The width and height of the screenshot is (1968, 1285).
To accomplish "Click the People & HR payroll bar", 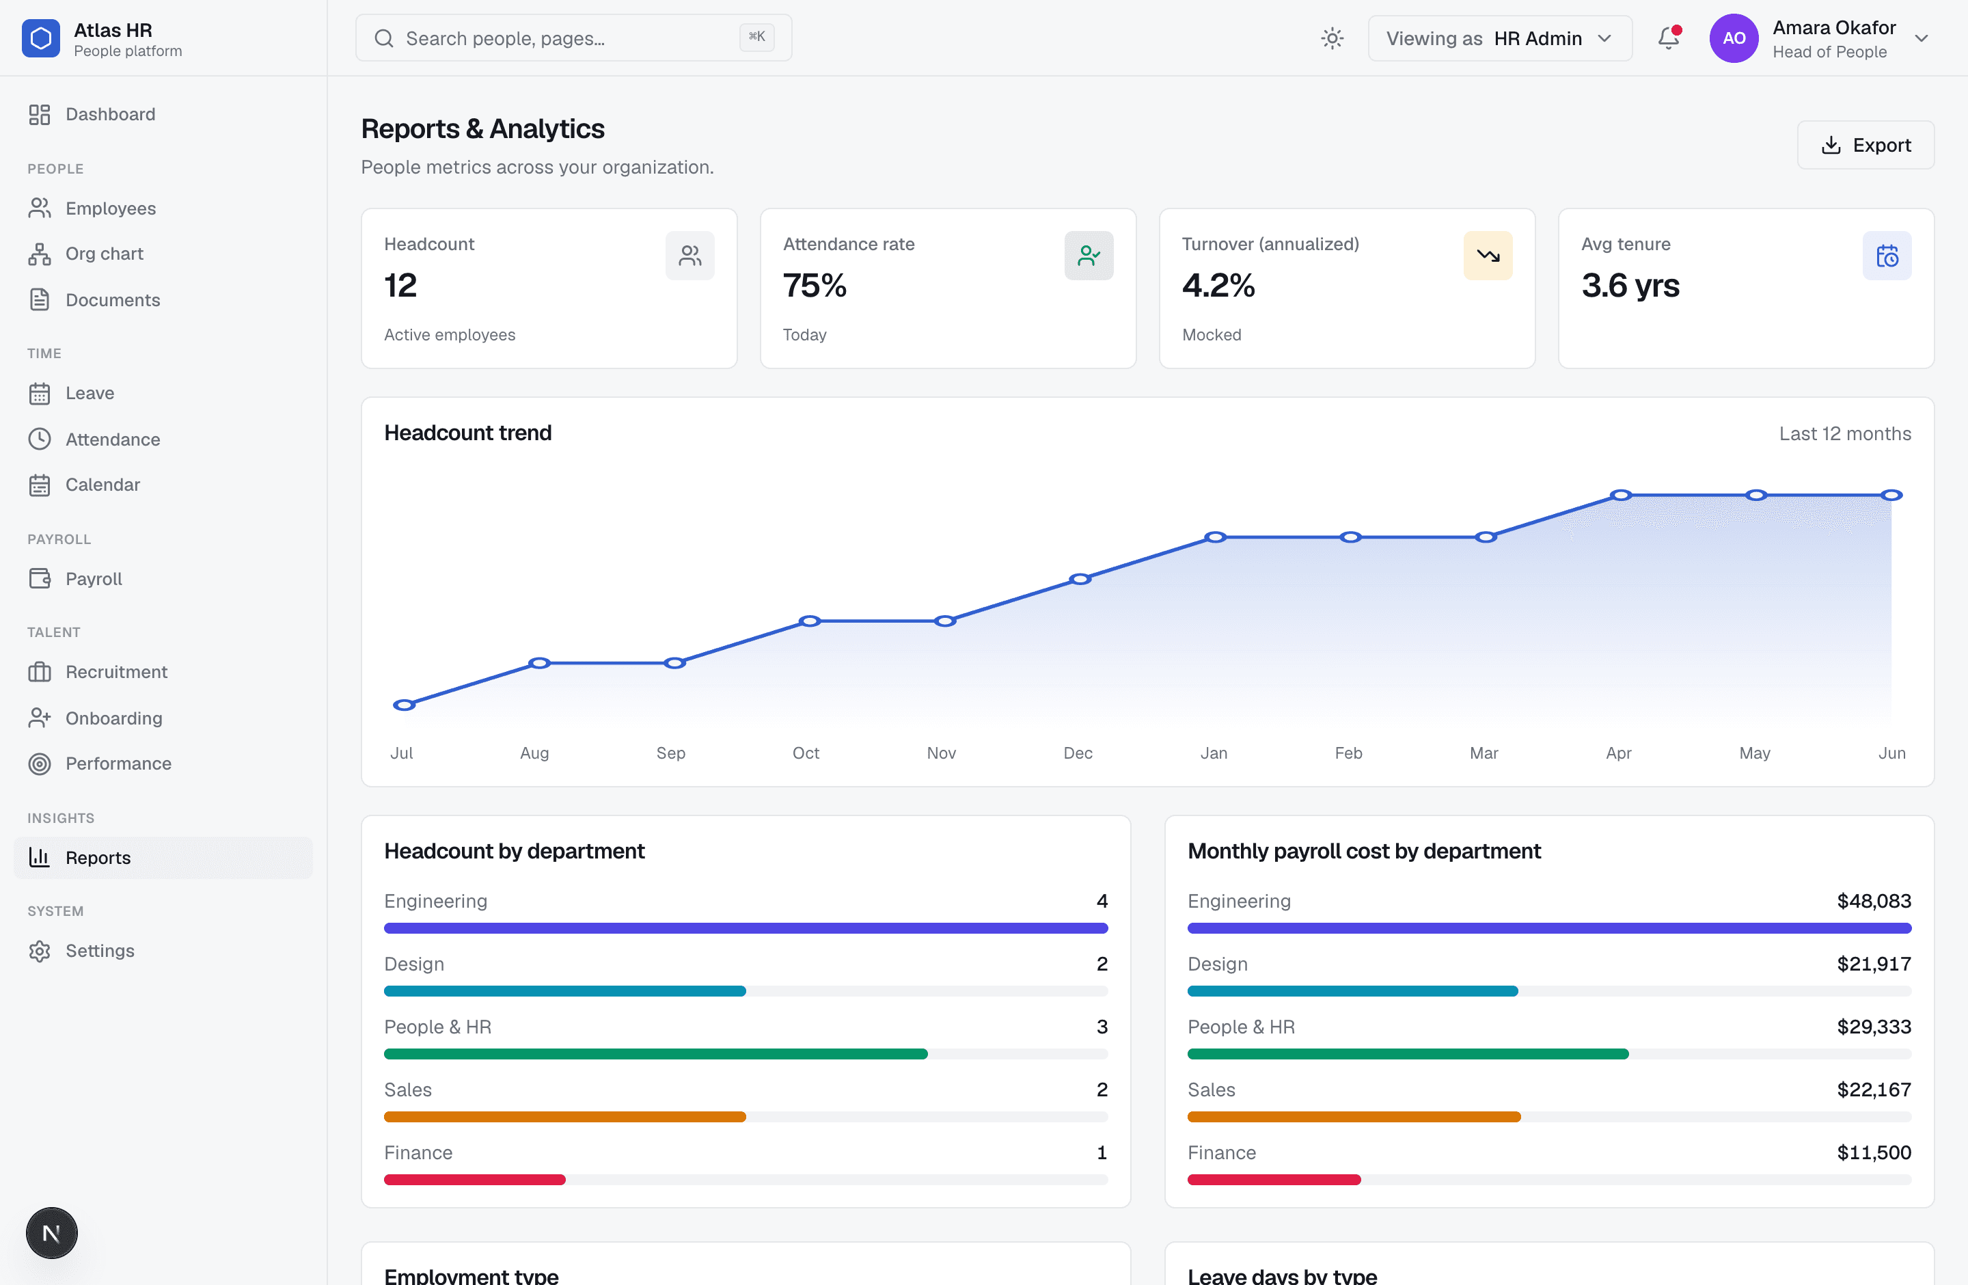I will pos(1408,1054).
